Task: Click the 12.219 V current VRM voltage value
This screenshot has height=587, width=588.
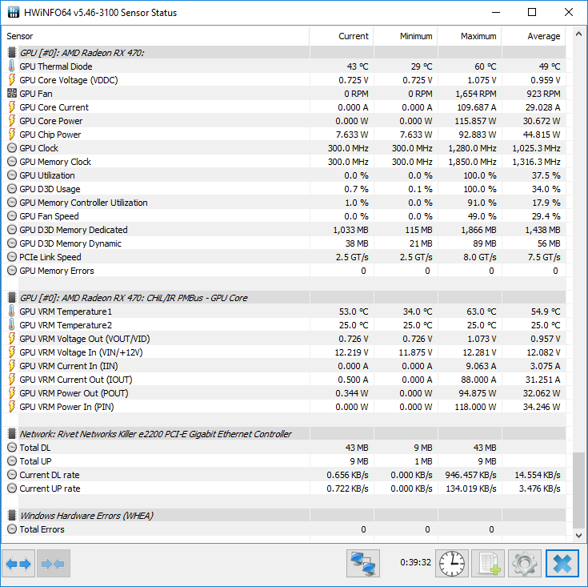Action: pos(351,352)
